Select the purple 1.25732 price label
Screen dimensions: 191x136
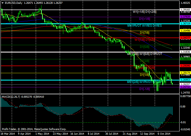(185, 87)
